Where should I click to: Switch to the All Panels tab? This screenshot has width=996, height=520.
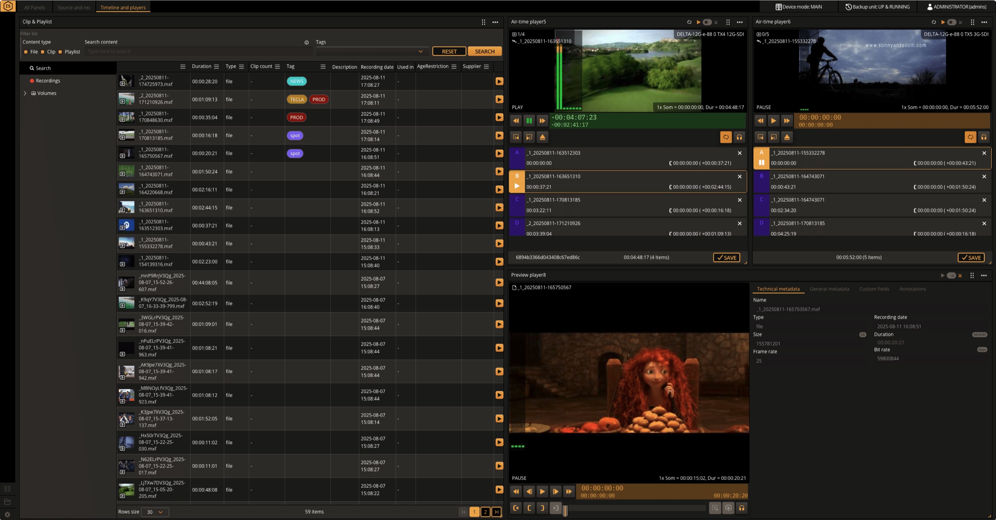34,7
